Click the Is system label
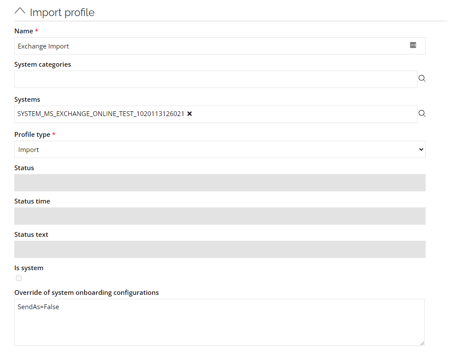The image size is (449, 352). tap(29, 268)
